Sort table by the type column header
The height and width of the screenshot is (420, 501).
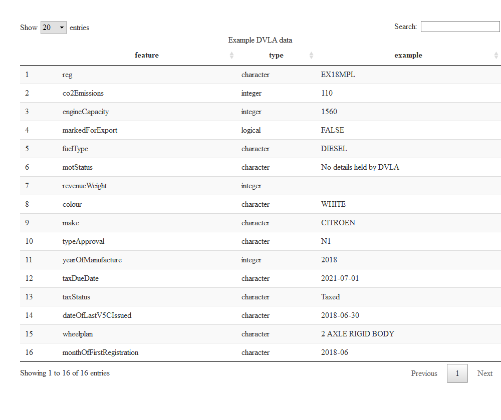pyautogui.click(x=276, y=55)
